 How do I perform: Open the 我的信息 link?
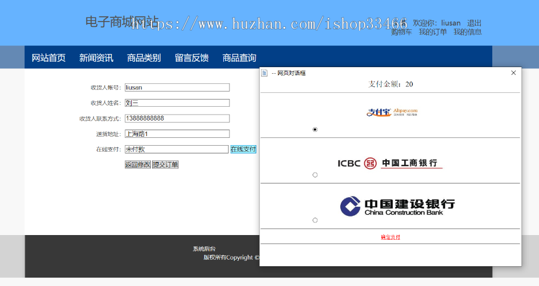(x=468, y=32)
